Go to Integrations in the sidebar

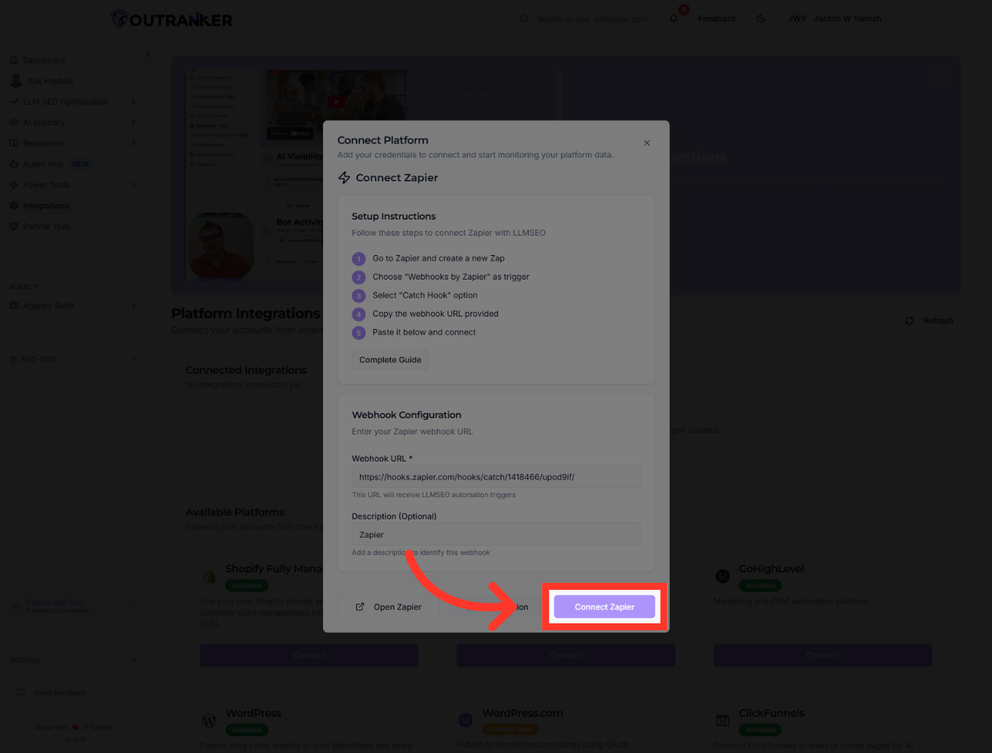[x=46, y=206]
